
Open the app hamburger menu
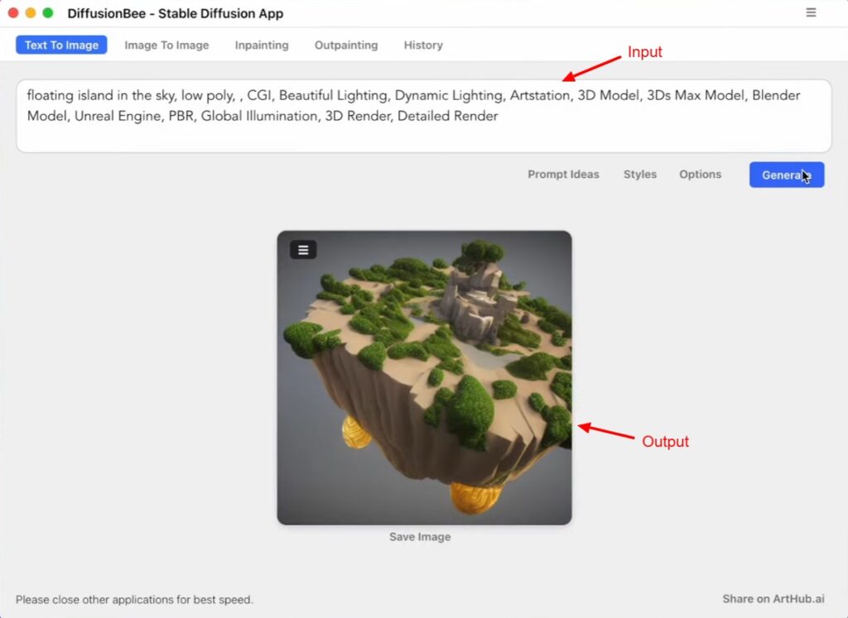810,13
